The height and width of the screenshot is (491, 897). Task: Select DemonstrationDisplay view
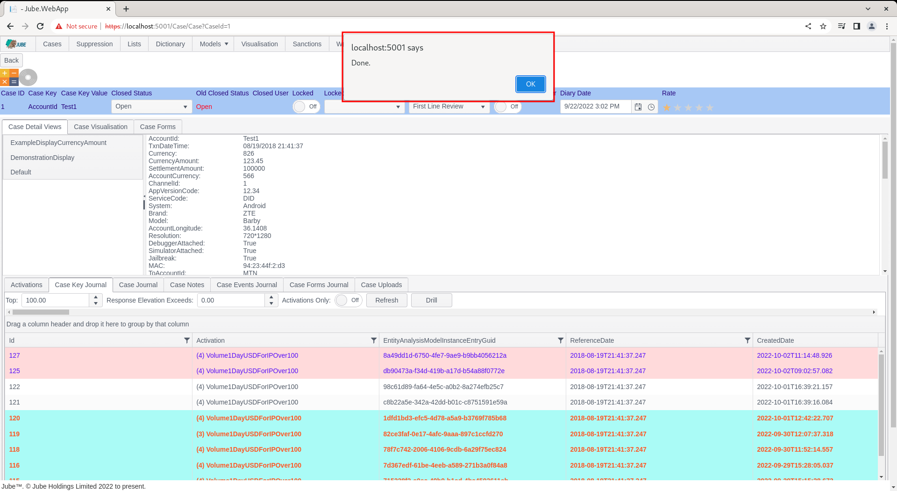73,158
